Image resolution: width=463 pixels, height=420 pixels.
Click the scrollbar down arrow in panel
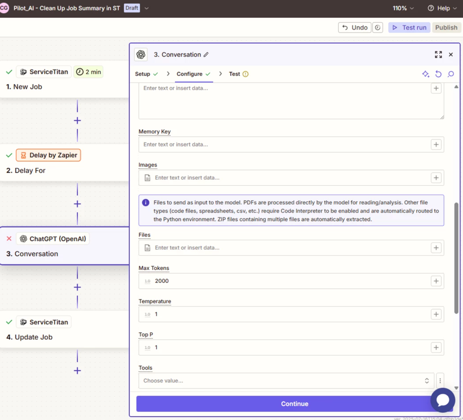coord(456,388)
